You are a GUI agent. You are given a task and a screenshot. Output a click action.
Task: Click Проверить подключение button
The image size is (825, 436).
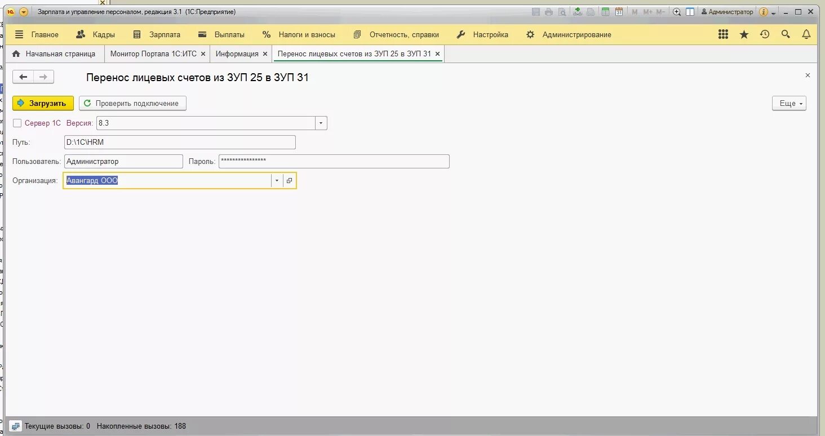(132, 103)
